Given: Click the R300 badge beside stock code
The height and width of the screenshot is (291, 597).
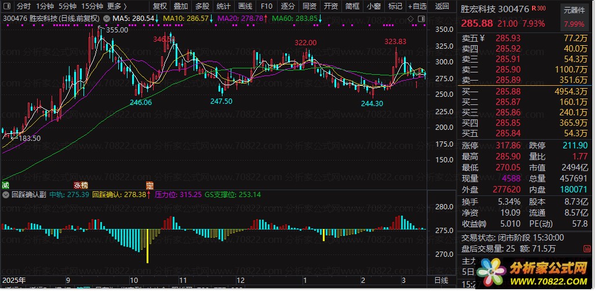Looking at the screenshot, I should pos(538,8).
